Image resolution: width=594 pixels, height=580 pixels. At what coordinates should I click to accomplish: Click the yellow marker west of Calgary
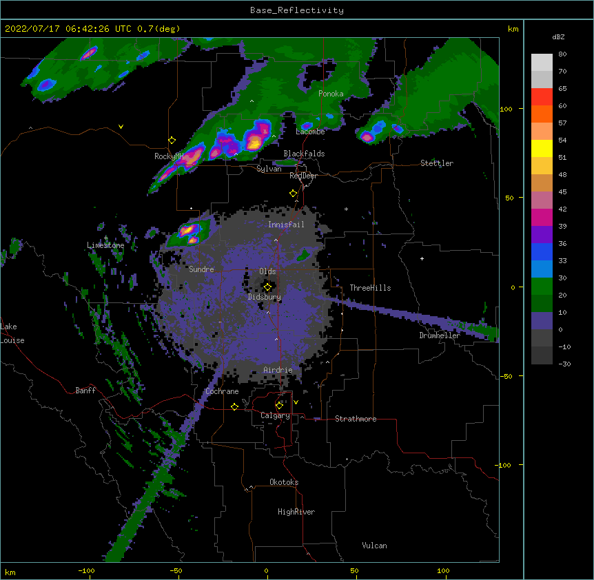[x=234, y=406]
